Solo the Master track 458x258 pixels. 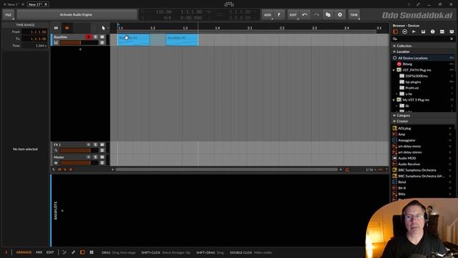click(x=95, y=157)
